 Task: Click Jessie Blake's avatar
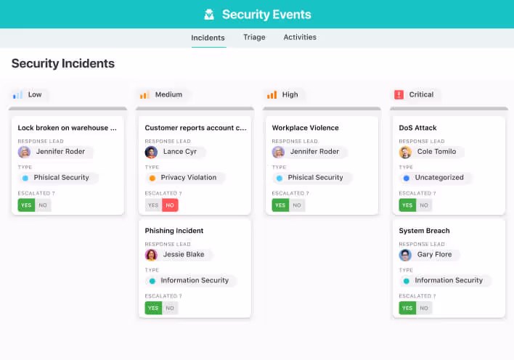pyautogui.click(x=151, y=255)
